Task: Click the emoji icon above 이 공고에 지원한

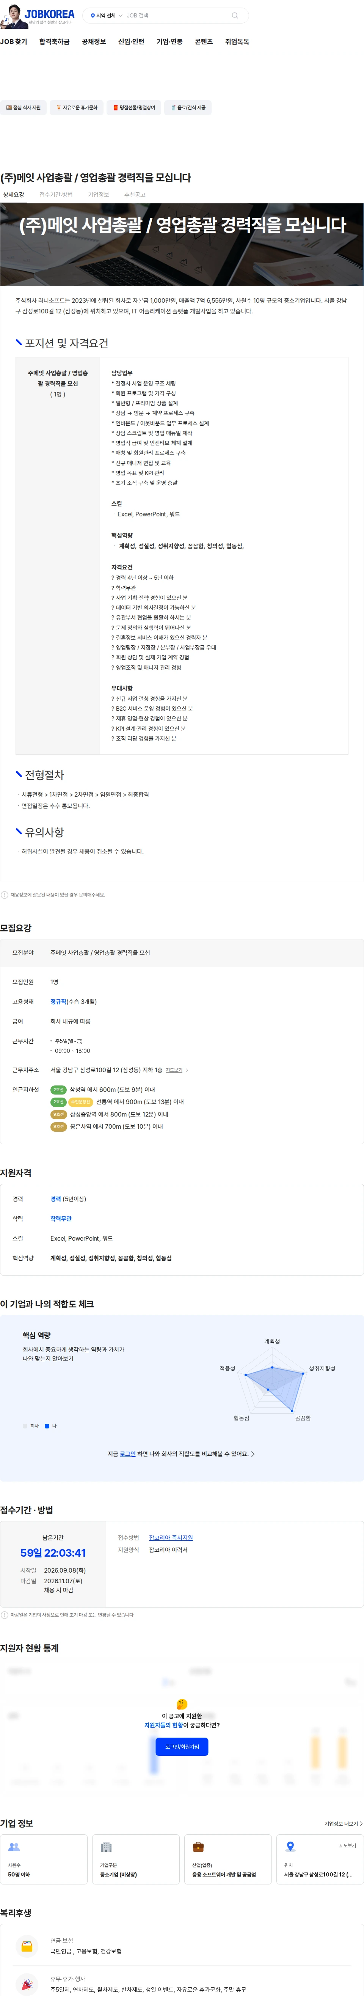Action: [x=182, y=1704]
